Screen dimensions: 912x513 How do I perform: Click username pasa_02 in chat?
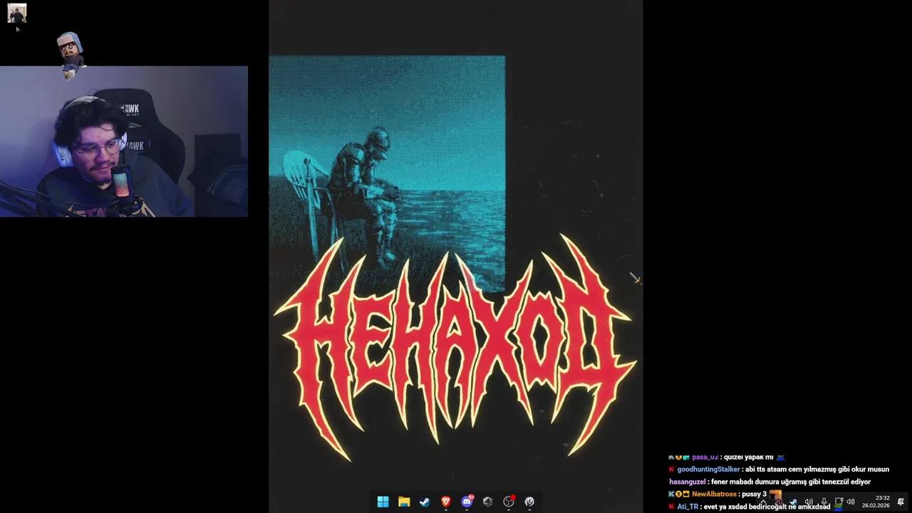click(x=705, y=457)
